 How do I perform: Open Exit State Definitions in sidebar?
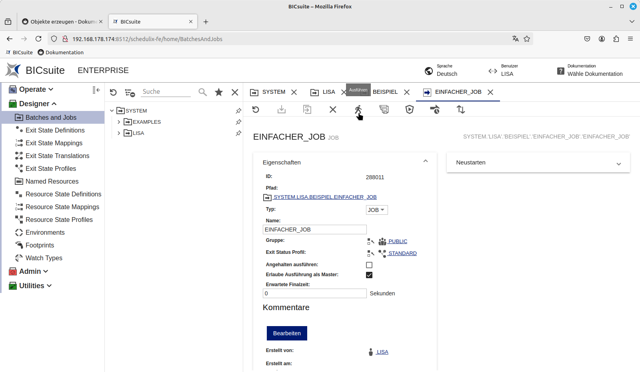(55, 130)
